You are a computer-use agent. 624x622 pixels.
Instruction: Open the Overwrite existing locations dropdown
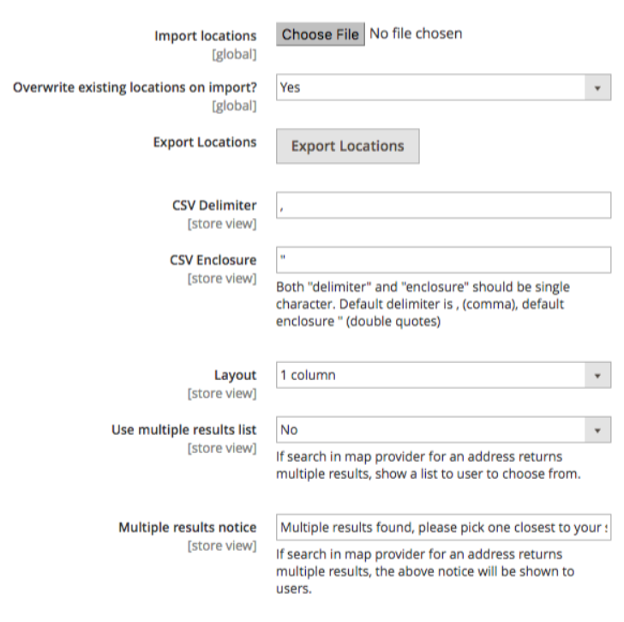tap(444, 88)
